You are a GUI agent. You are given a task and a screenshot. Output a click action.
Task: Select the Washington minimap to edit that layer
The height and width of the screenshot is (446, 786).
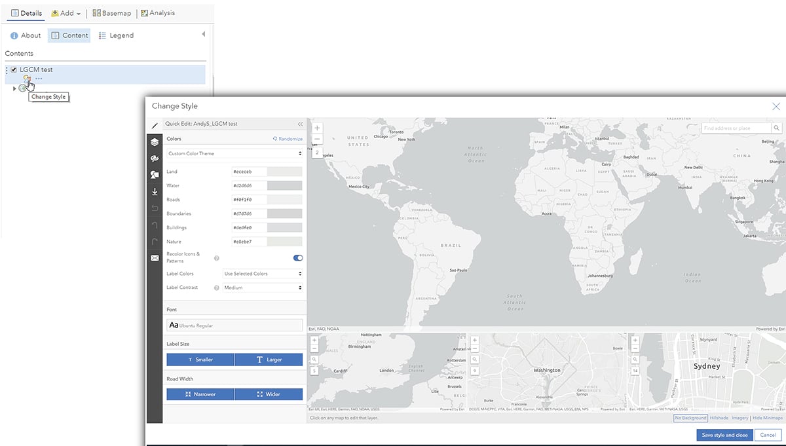pyautogui.click(x=547, y=372)
